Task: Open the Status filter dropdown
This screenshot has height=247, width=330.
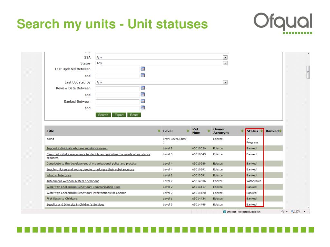Action: [225, 63]
